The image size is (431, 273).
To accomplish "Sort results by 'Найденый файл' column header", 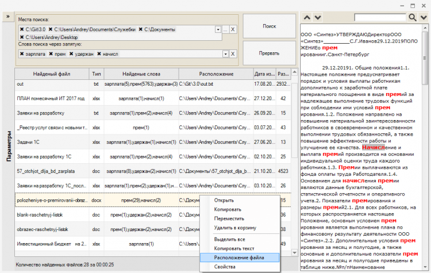I will [x=52, y=74].
